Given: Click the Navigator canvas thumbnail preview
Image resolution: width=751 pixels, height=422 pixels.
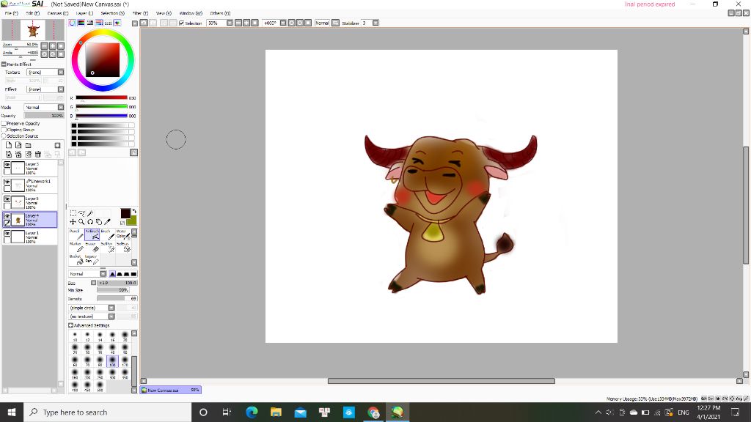Looking at the screenshot, I should [x=33, y=30].
